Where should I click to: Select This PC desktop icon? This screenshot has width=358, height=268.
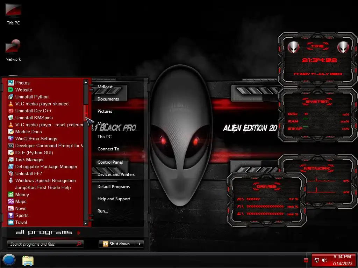tap(13, 14)
